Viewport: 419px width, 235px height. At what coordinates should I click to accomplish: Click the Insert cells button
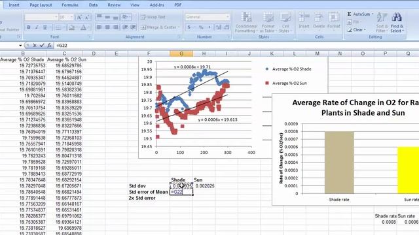point(304,21)
